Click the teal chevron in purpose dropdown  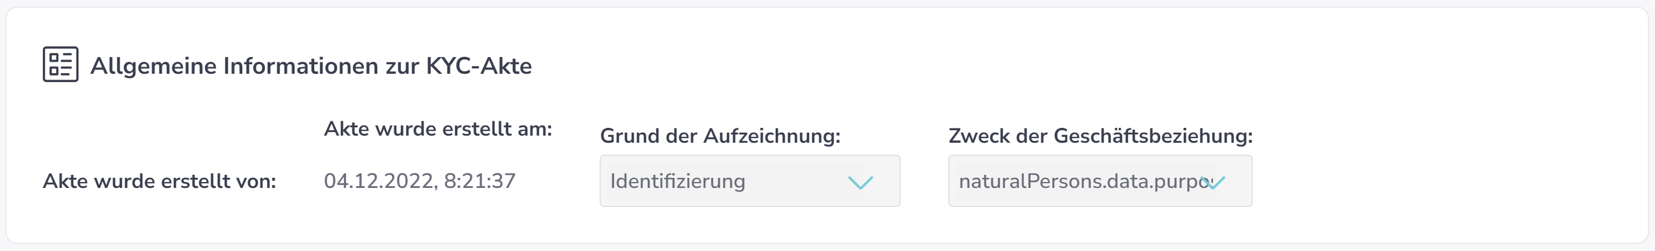click(1213, 183)
